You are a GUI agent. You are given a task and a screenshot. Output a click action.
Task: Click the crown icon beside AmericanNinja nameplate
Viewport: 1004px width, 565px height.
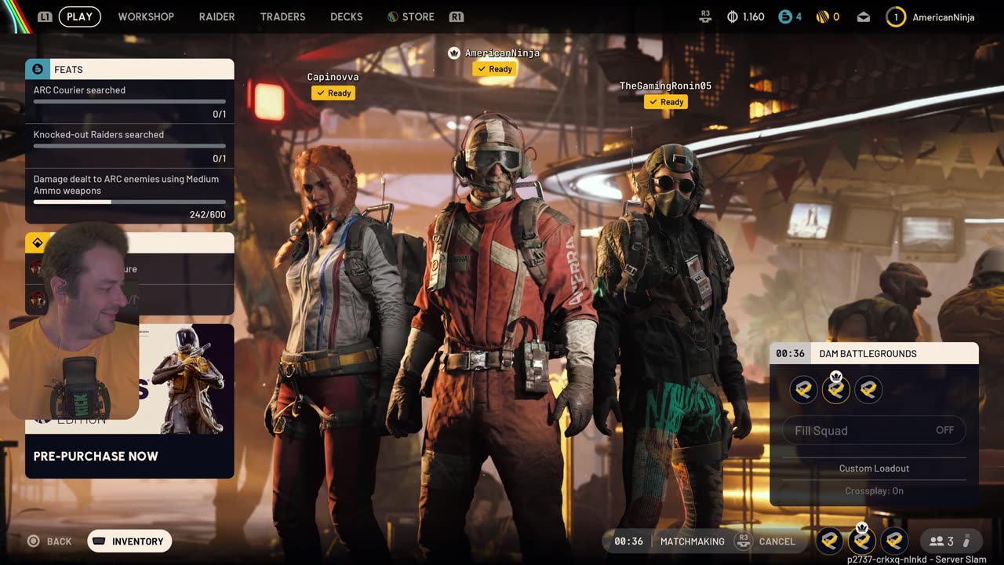point(453,53)
